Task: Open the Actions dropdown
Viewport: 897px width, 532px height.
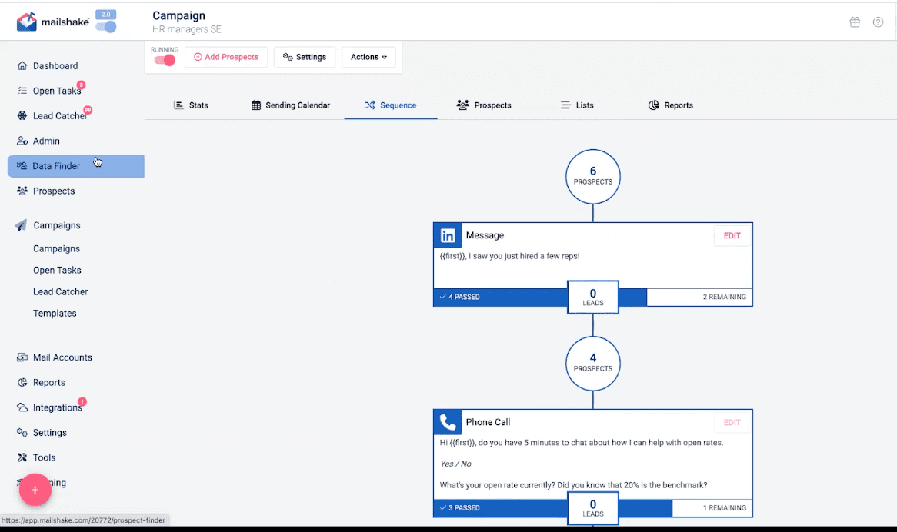Action: pos(368,56)
